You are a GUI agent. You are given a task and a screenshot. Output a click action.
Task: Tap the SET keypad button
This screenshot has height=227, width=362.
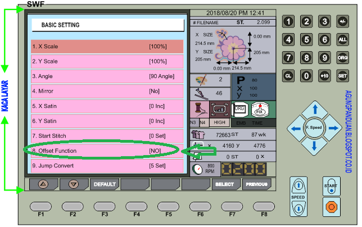(343, 76)
